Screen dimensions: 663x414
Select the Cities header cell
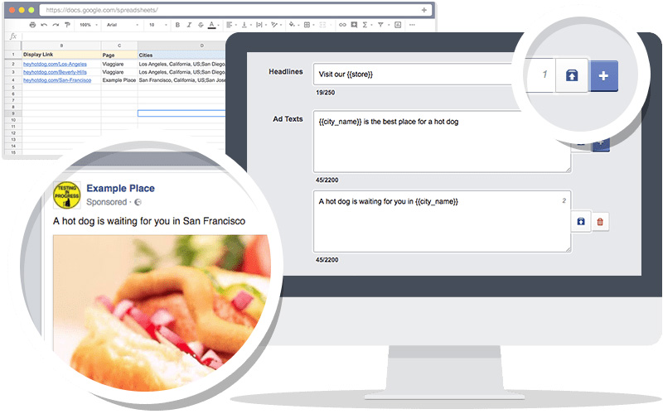point(181,55)
